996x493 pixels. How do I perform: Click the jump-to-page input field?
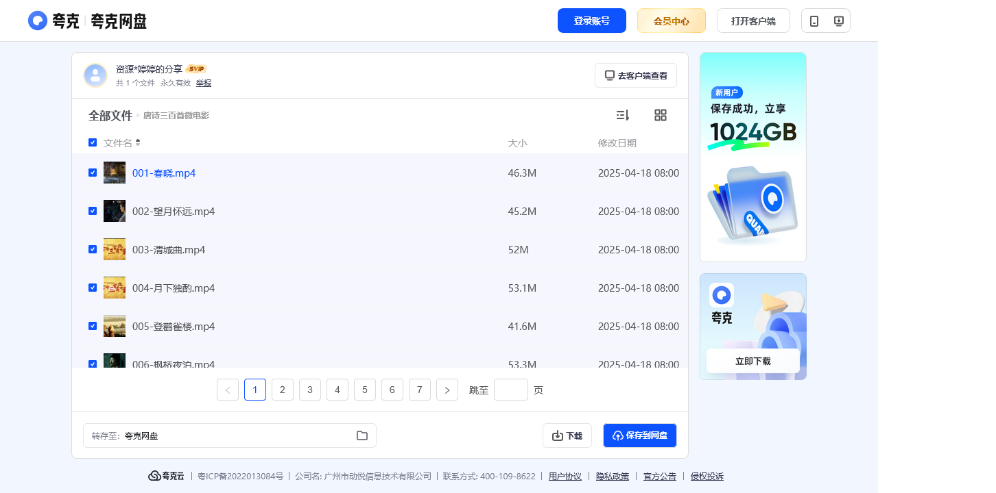click(511, 390)
